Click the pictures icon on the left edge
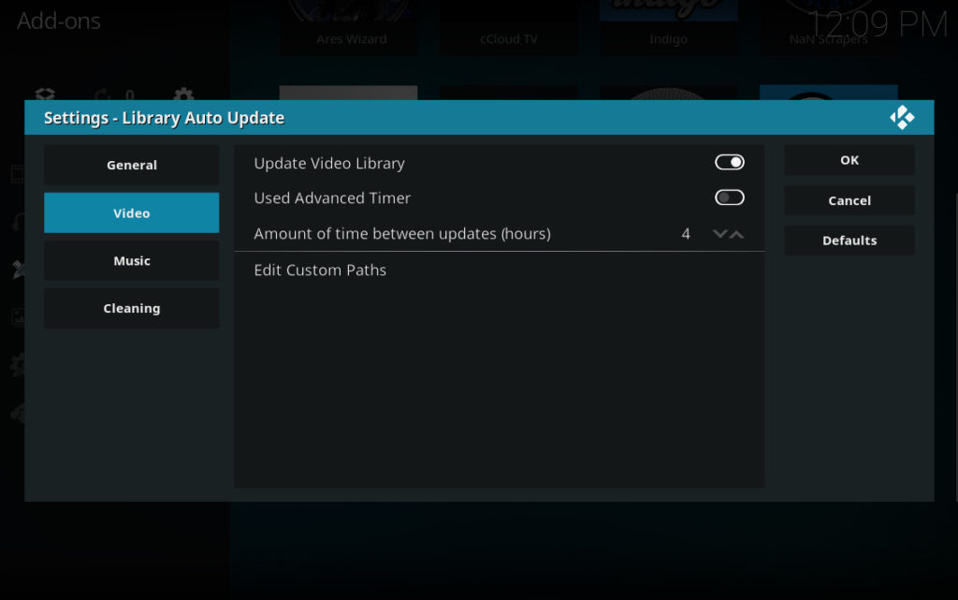Image resolution: width=958 pixels, height=600 pixels. point(17,316)
